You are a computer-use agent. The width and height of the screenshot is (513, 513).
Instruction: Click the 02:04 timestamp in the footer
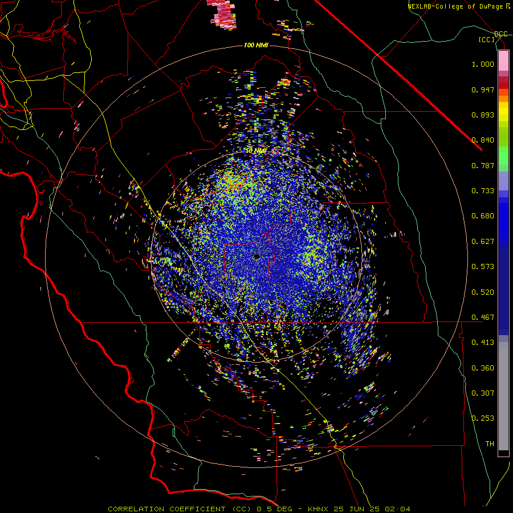click(x=397, y=509)
